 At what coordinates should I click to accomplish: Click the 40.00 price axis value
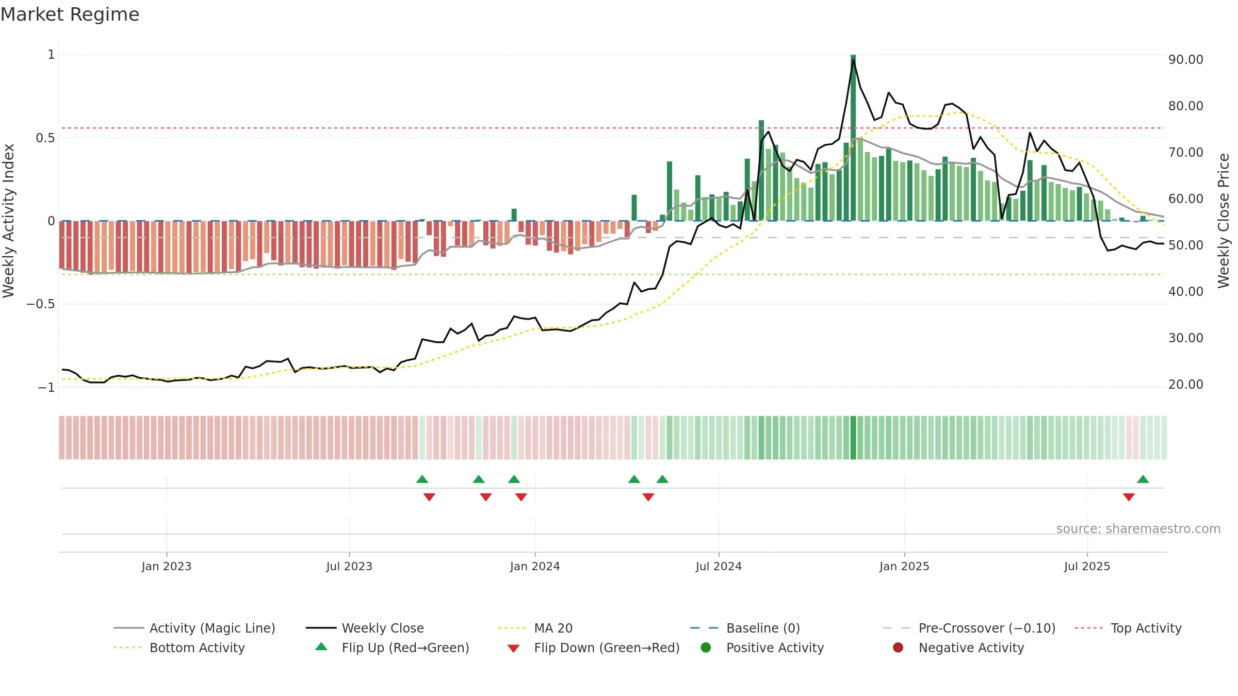click(1186, 292)
